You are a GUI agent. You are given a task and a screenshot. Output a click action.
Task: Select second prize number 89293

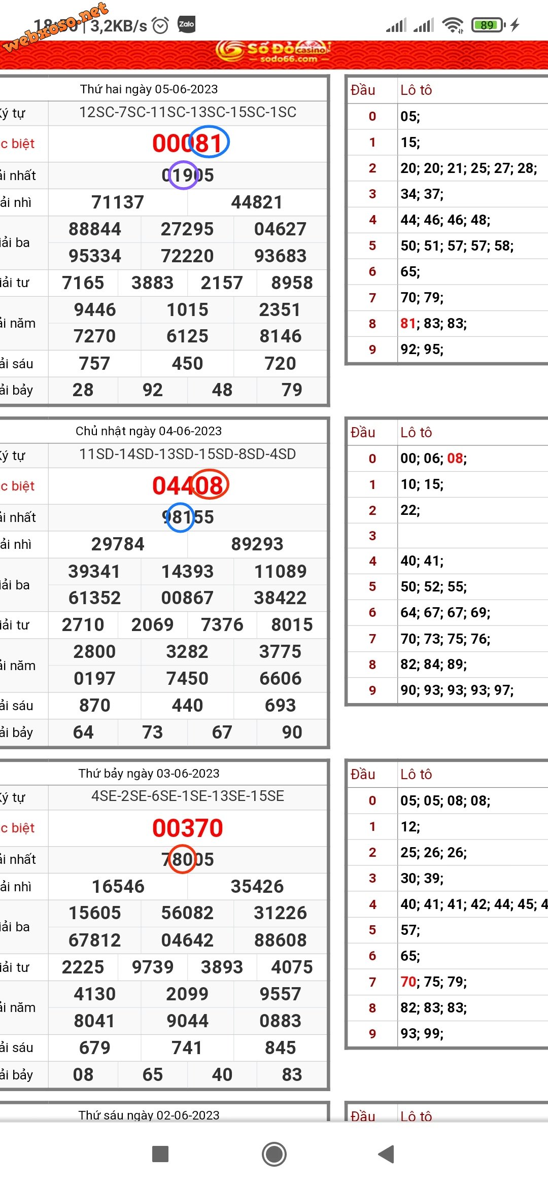click(x=257, y=544)
